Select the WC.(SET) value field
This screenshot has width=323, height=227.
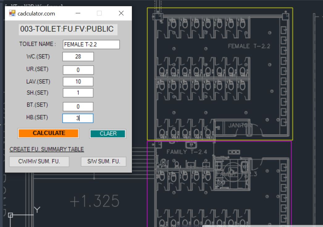(x=78, y=57)
